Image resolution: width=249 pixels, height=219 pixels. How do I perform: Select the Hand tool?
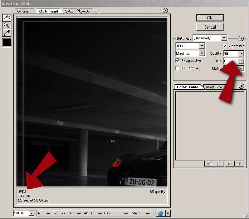7,18
